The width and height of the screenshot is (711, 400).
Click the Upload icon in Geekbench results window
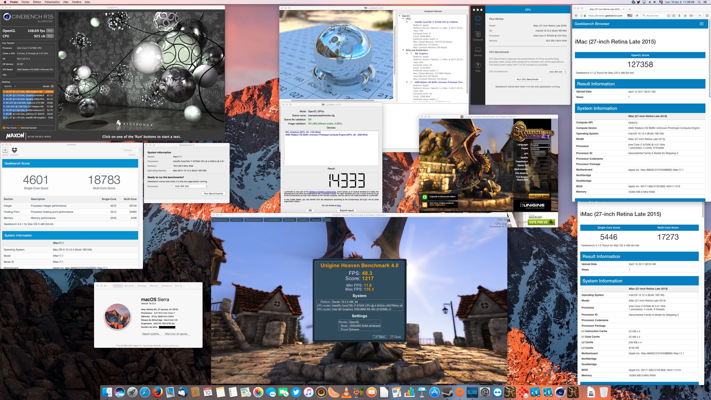click(x=5, y=150)
